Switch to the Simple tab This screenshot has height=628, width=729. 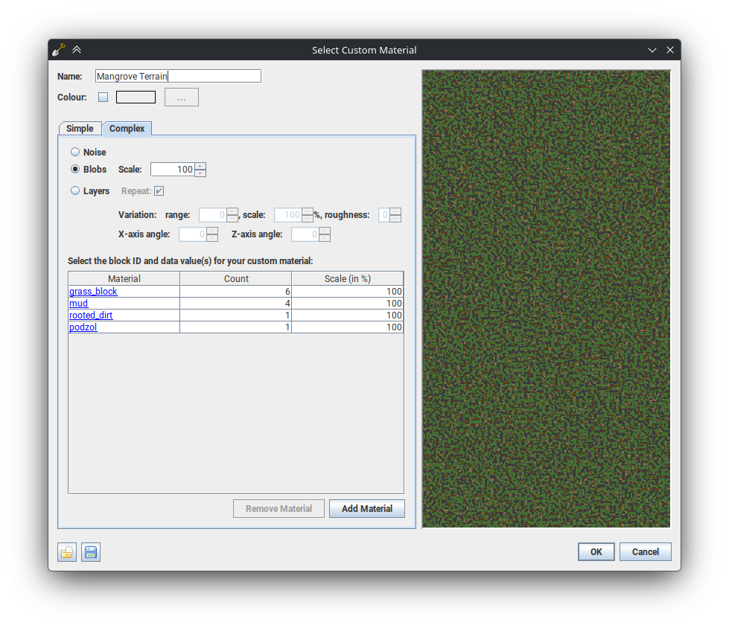80,128
